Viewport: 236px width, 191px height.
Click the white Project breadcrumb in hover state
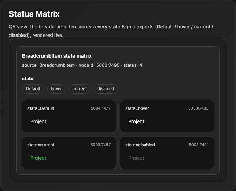pos(136,121)
